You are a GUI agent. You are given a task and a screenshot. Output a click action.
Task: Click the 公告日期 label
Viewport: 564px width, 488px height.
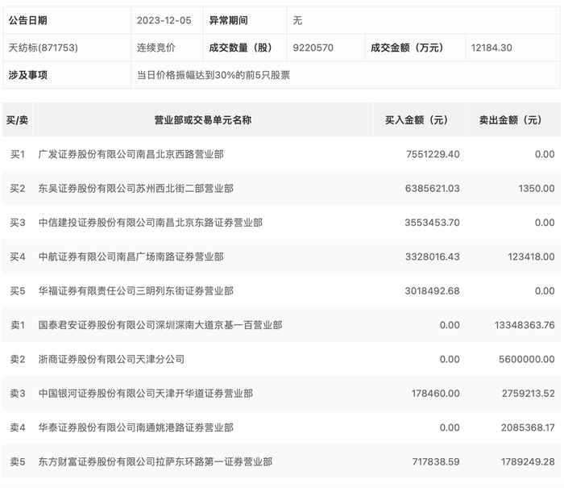(x=27, y=20)
